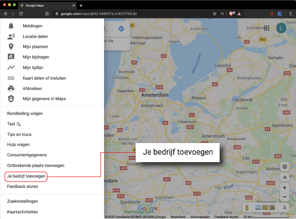Open the Taal language option
The width and height of the screenshot is (296, 219).
[14, 124]
